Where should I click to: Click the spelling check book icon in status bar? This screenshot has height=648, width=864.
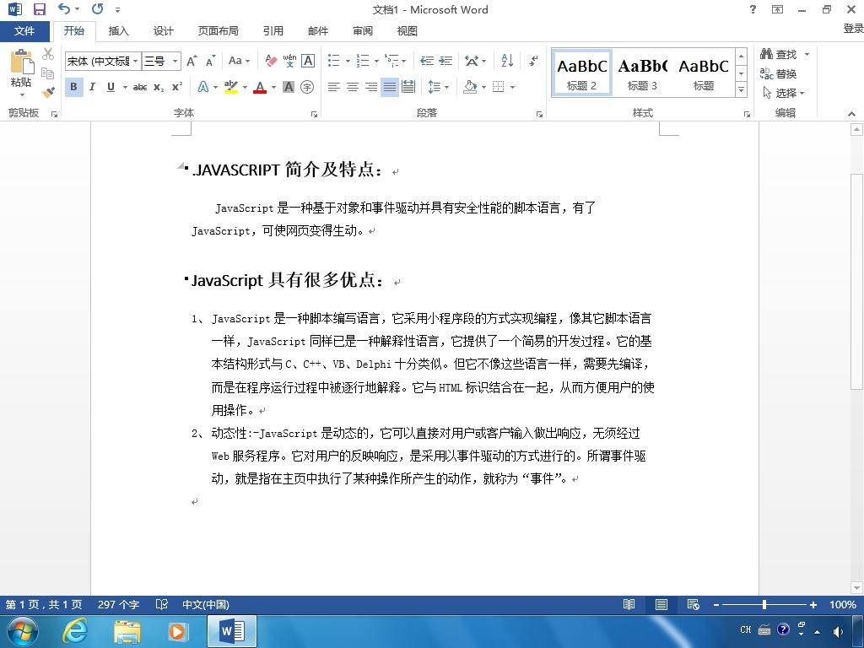(161, 604)
